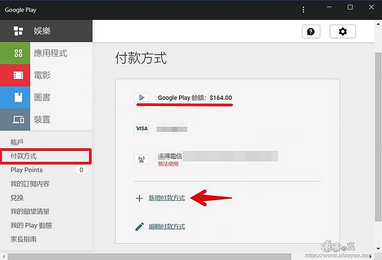Image resolution: width=382 pixels, height=260 pixels.
Task: Open 我的 Play 動態 activity
Action: (x=31, y=226)
